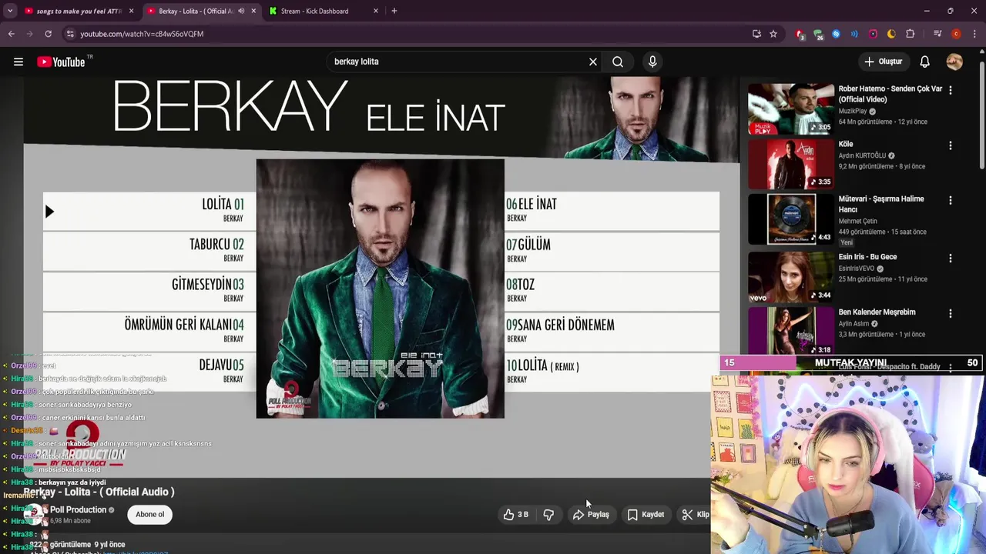
Task: Open the yellow moon extension icon
Action: pyautogui.click(x=891, y=34)
